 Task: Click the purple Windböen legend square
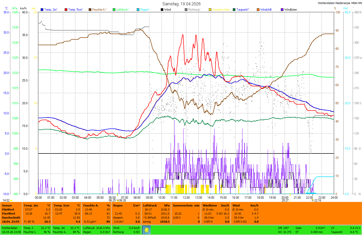tap(282, 10)
